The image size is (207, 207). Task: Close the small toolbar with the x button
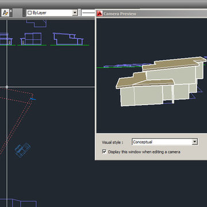11,11
